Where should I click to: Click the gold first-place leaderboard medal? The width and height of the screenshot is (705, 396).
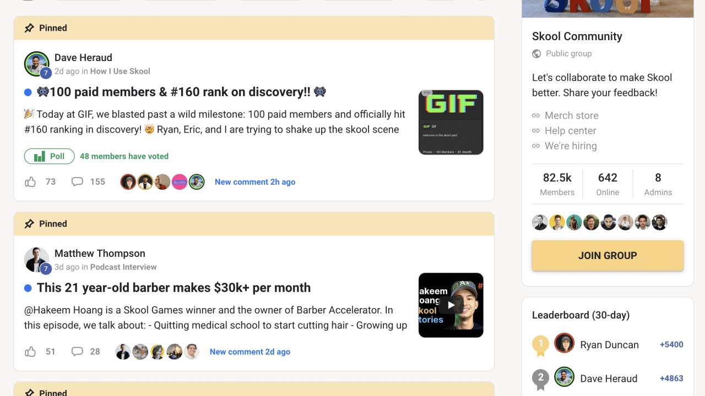click(540, 345)
